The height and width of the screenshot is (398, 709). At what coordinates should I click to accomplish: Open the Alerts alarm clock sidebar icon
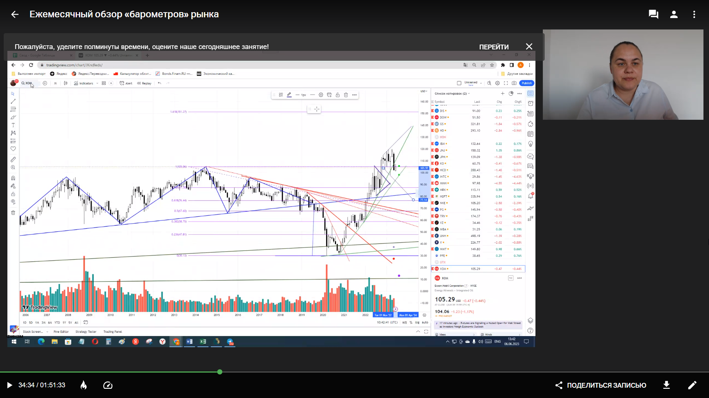click(x=531, y=104)
